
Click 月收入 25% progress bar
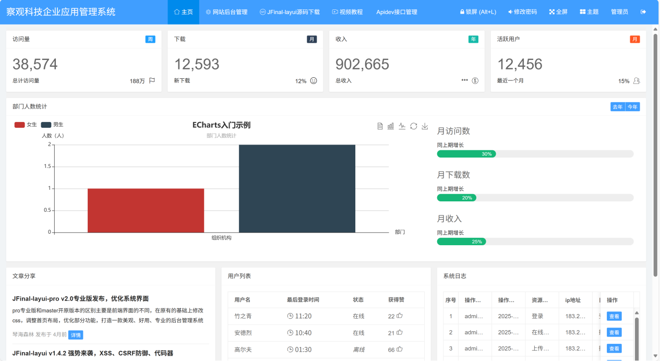(x=535, y=242)
